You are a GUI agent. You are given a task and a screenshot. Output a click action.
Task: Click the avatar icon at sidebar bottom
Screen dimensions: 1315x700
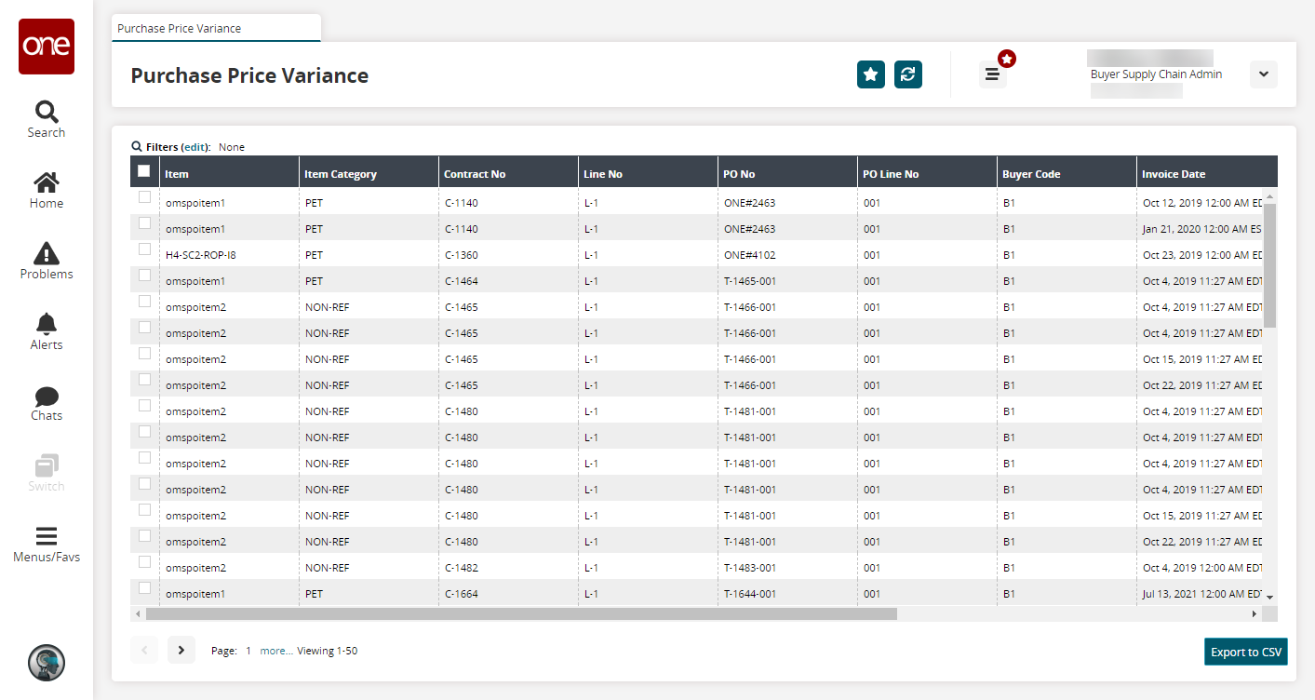[x=47, y=662]
